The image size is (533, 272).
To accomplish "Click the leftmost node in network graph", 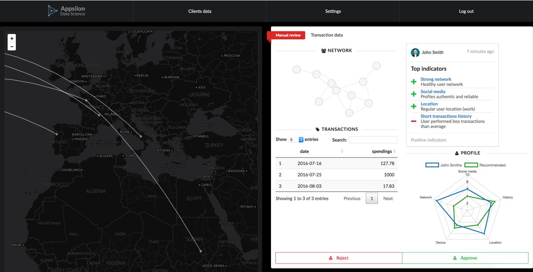I will [x=296, y=69].
